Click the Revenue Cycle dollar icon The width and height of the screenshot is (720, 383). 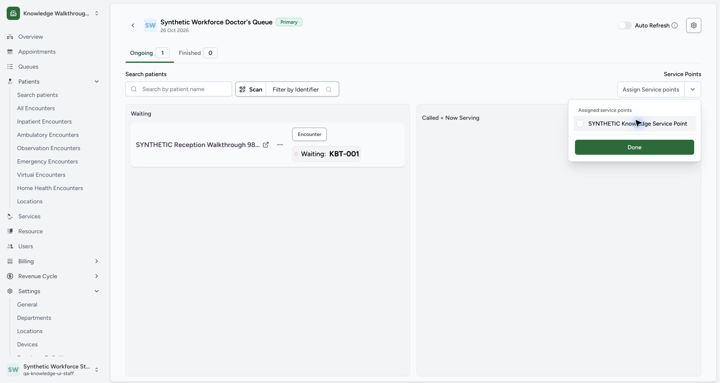click(10, 276)
